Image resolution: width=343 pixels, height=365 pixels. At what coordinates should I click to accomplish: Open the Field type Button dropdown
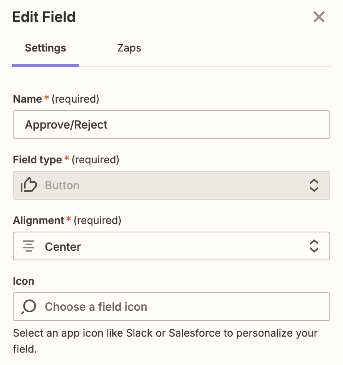pos(171,185)
